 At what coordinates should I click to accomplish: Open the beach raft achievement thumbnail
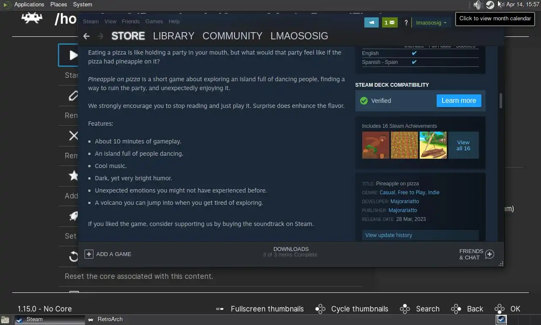click(x=433, y=145)
